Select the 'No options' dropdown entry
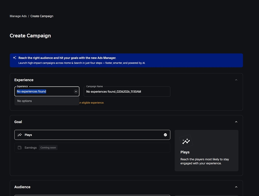This screenshot has width=259, height=196. 47,101
